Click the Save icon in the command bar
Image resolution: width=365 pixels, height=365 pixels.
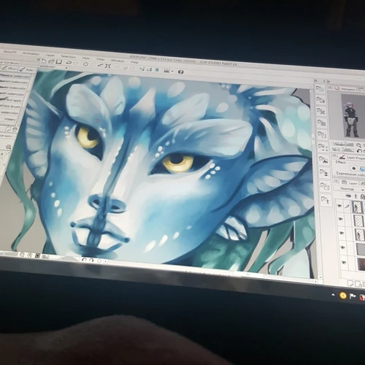[58, 62]
